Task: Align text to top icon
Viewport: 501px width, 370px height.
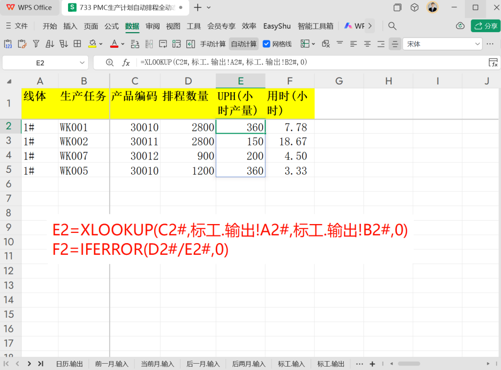Action: tap(340, 43)
